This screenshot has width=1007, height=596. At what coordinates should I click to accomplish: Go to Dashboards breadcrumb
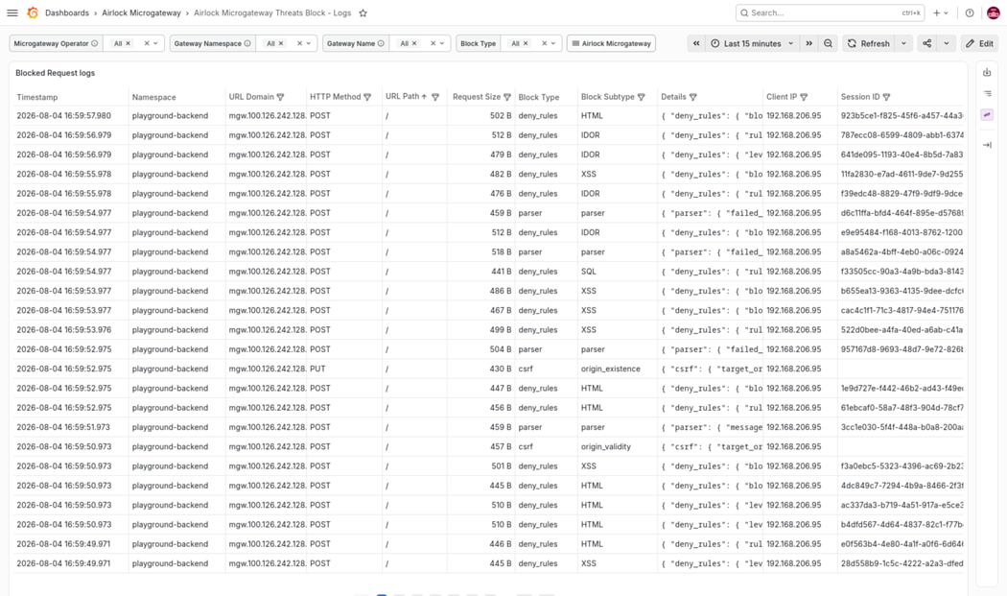click(67, 12)
